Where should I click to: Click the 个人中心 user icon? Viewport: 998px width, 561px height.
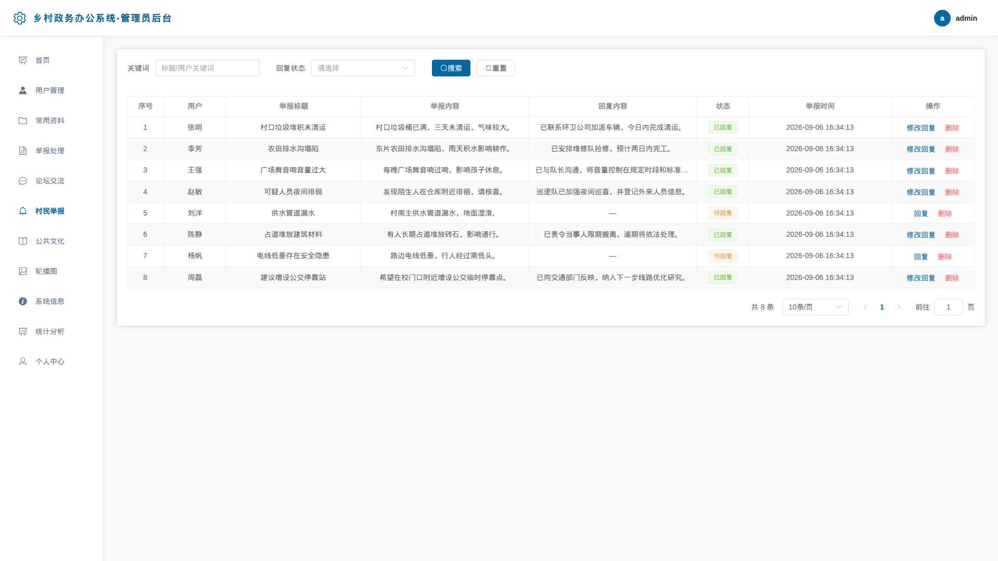click(x=23, y=362)
